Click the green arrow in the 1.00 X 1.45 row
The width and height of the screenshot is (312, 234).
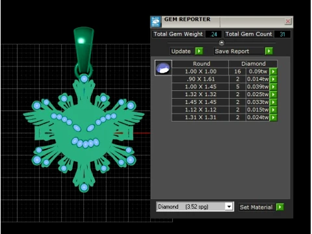(x=274, y=86)
